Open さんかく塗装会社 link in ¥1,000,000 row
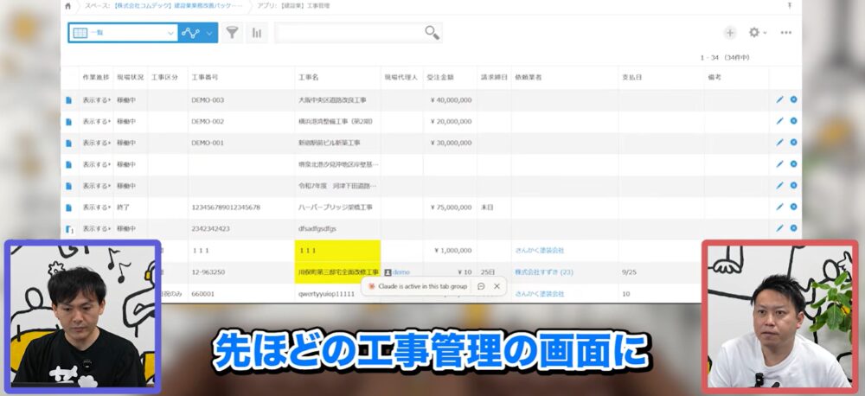 (540, 251)
